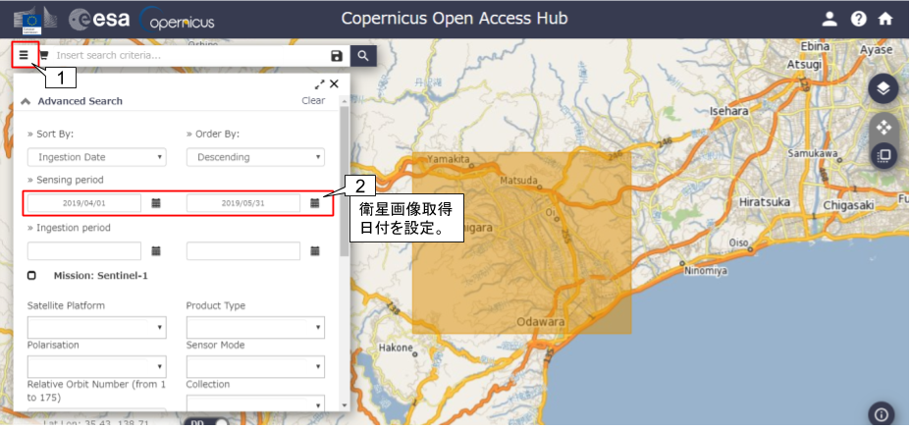Click the orange selected area on map
Image resolution: width=911 pixels, height=429 pixels.
(x=521, y=243)
